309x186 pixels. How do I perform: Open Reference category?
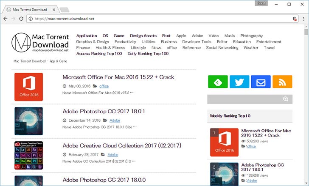tap(191, 48)
